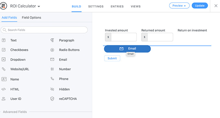220x118 pixels.
Task: Click the Paragraph field label
Action: 67,40
